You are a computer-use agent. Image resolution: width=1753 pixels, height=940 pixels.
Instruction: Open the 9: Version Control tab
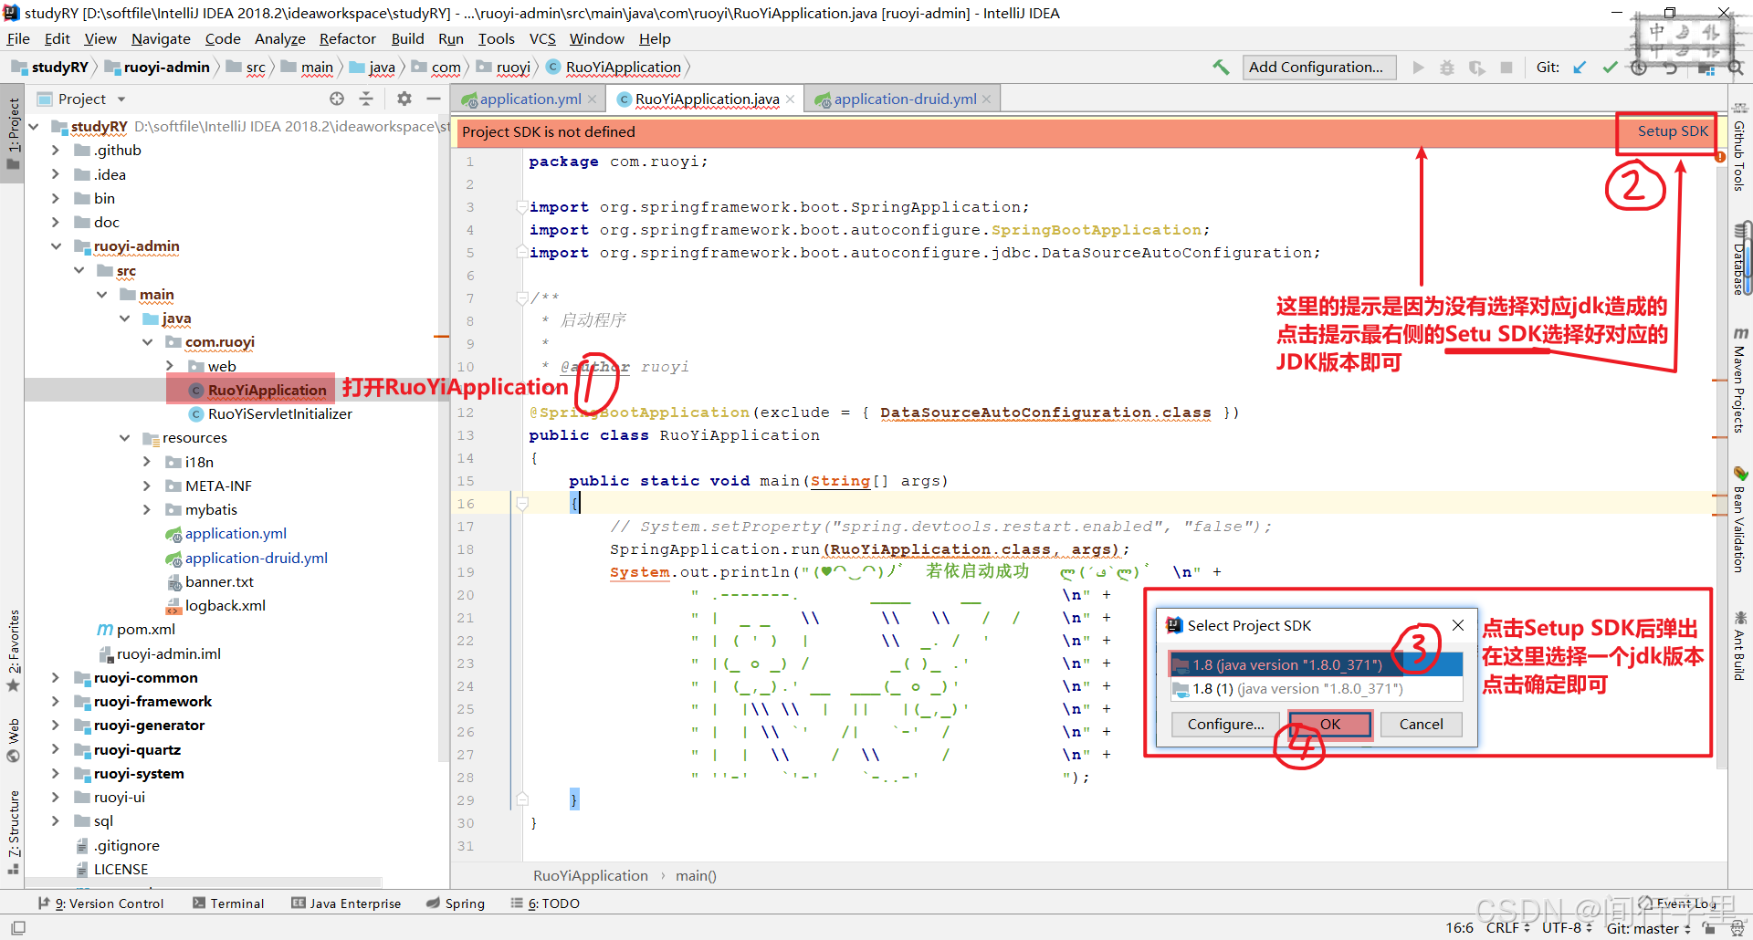pyautogui.click(x=100, y=903)
